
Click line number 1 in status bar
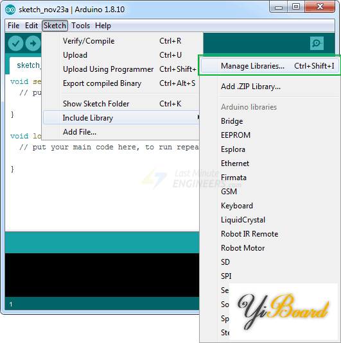tap(11, 305)
